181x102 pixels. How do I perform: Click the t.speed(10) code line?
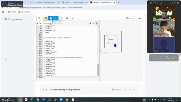coord(48,54)
